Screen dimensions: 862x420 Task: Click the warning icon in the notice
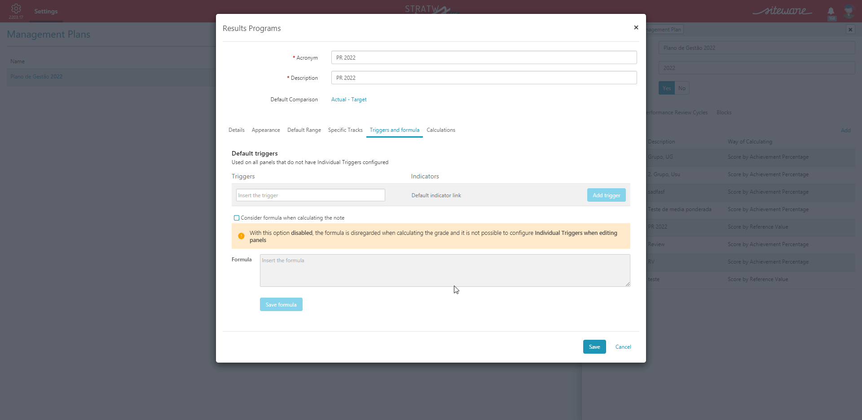click(241, 236)
